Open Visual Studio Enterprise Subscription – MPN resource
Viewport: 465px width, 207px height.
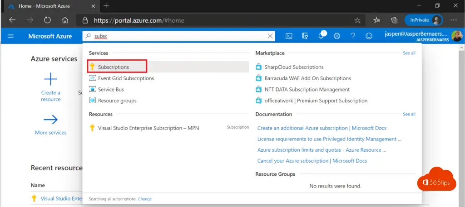tap(148, 128)
